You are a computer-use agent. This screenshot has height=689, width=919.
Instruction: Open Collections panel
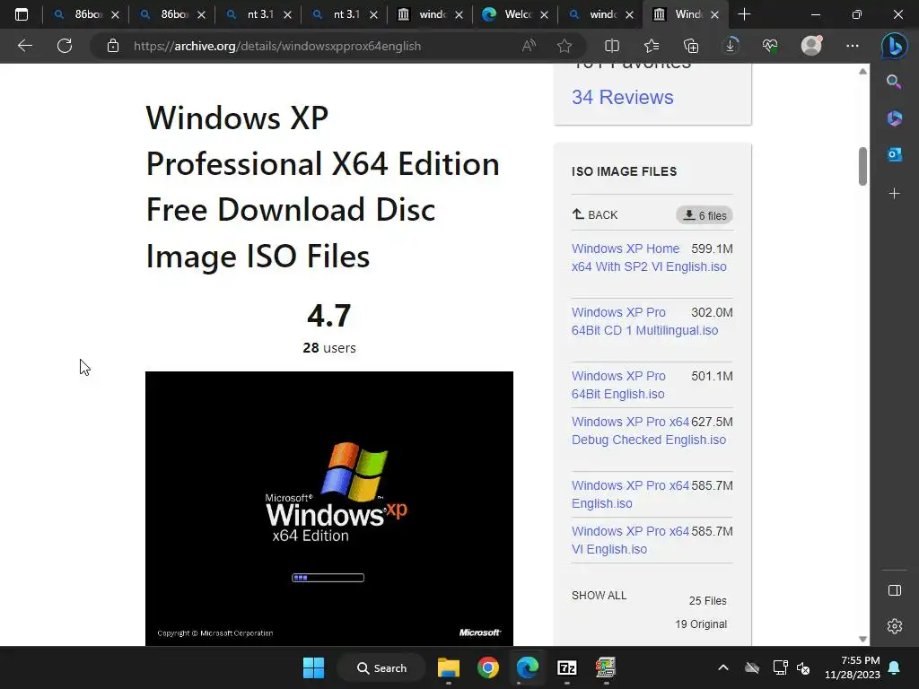pos(691,46)
